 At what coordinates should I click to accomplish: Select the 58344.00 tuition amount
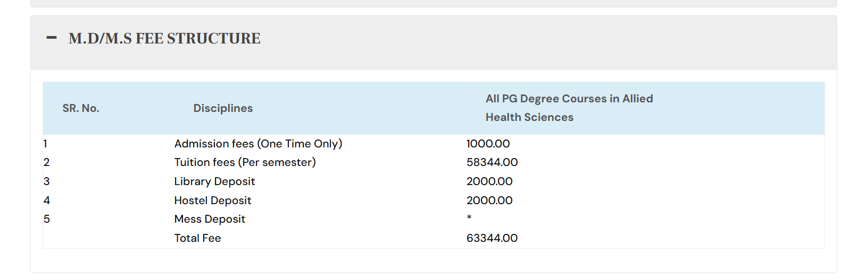coord(492,162)
